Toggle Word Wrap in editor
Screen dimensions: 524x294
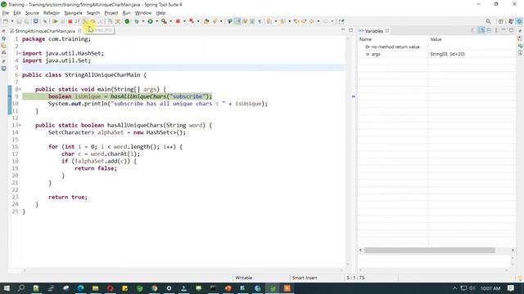[245, 21]
